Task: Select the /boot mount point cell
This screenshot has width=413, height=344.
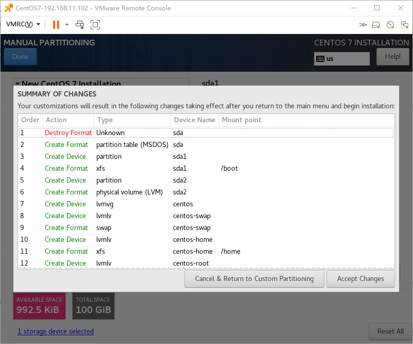Action: [229, 168]
